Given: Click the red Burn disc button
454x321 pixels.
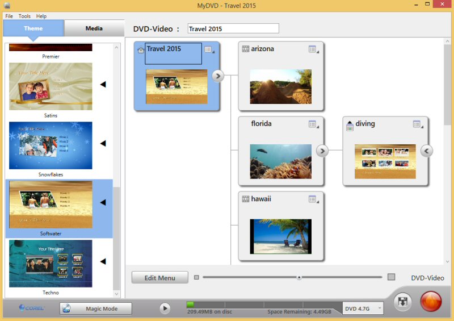Looking at the screenshot, I should pyautogui.click(x=431, y=301).
